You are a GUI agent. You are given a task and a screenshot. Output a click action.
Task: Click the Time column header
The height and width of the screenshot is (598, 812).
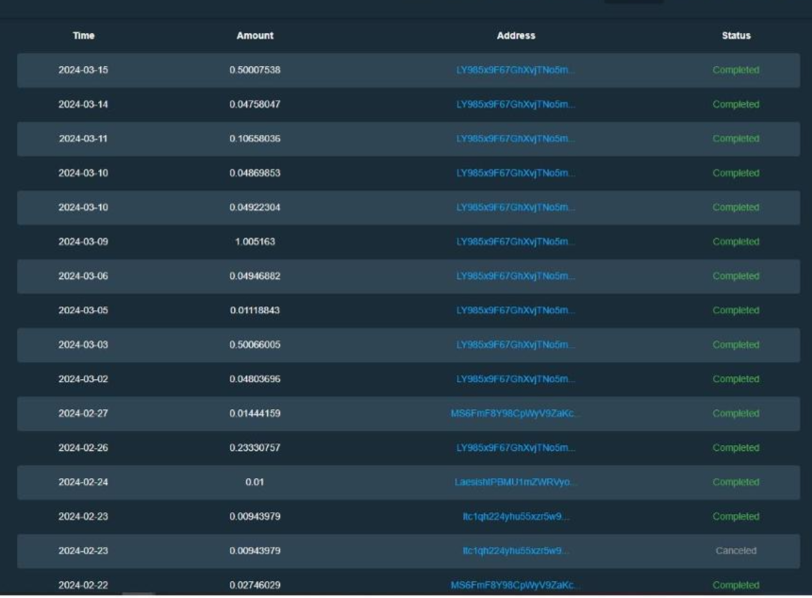click(x=83, y=36)
